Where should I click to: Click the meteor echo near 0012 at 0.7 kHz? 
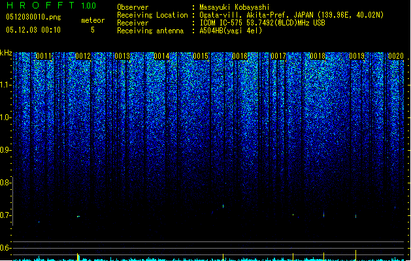(78, 216)
